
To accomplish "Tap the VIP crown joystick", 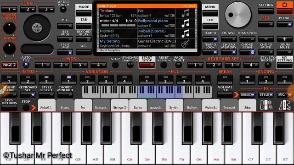I will (x=37, y=27).
